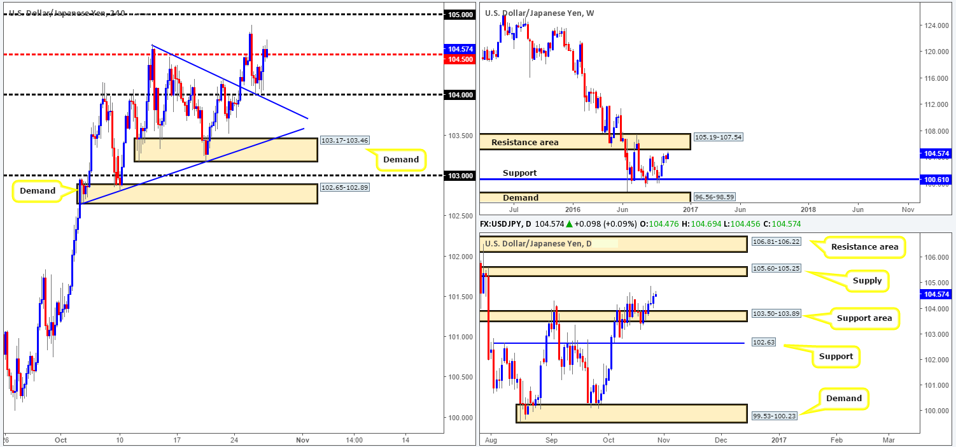The width and height of the screenshot is (956, 447).
Task: Click the 'Support' text on the weekly chart
Action: tap(519, 173)
